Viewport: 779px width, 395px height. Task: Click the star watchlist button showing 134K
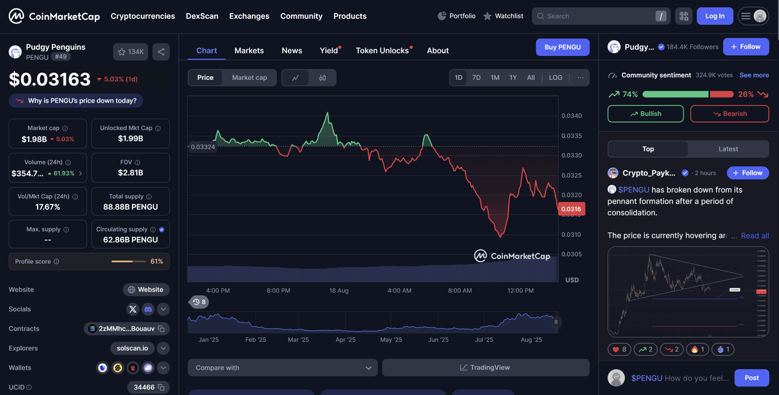pos(131,52)
